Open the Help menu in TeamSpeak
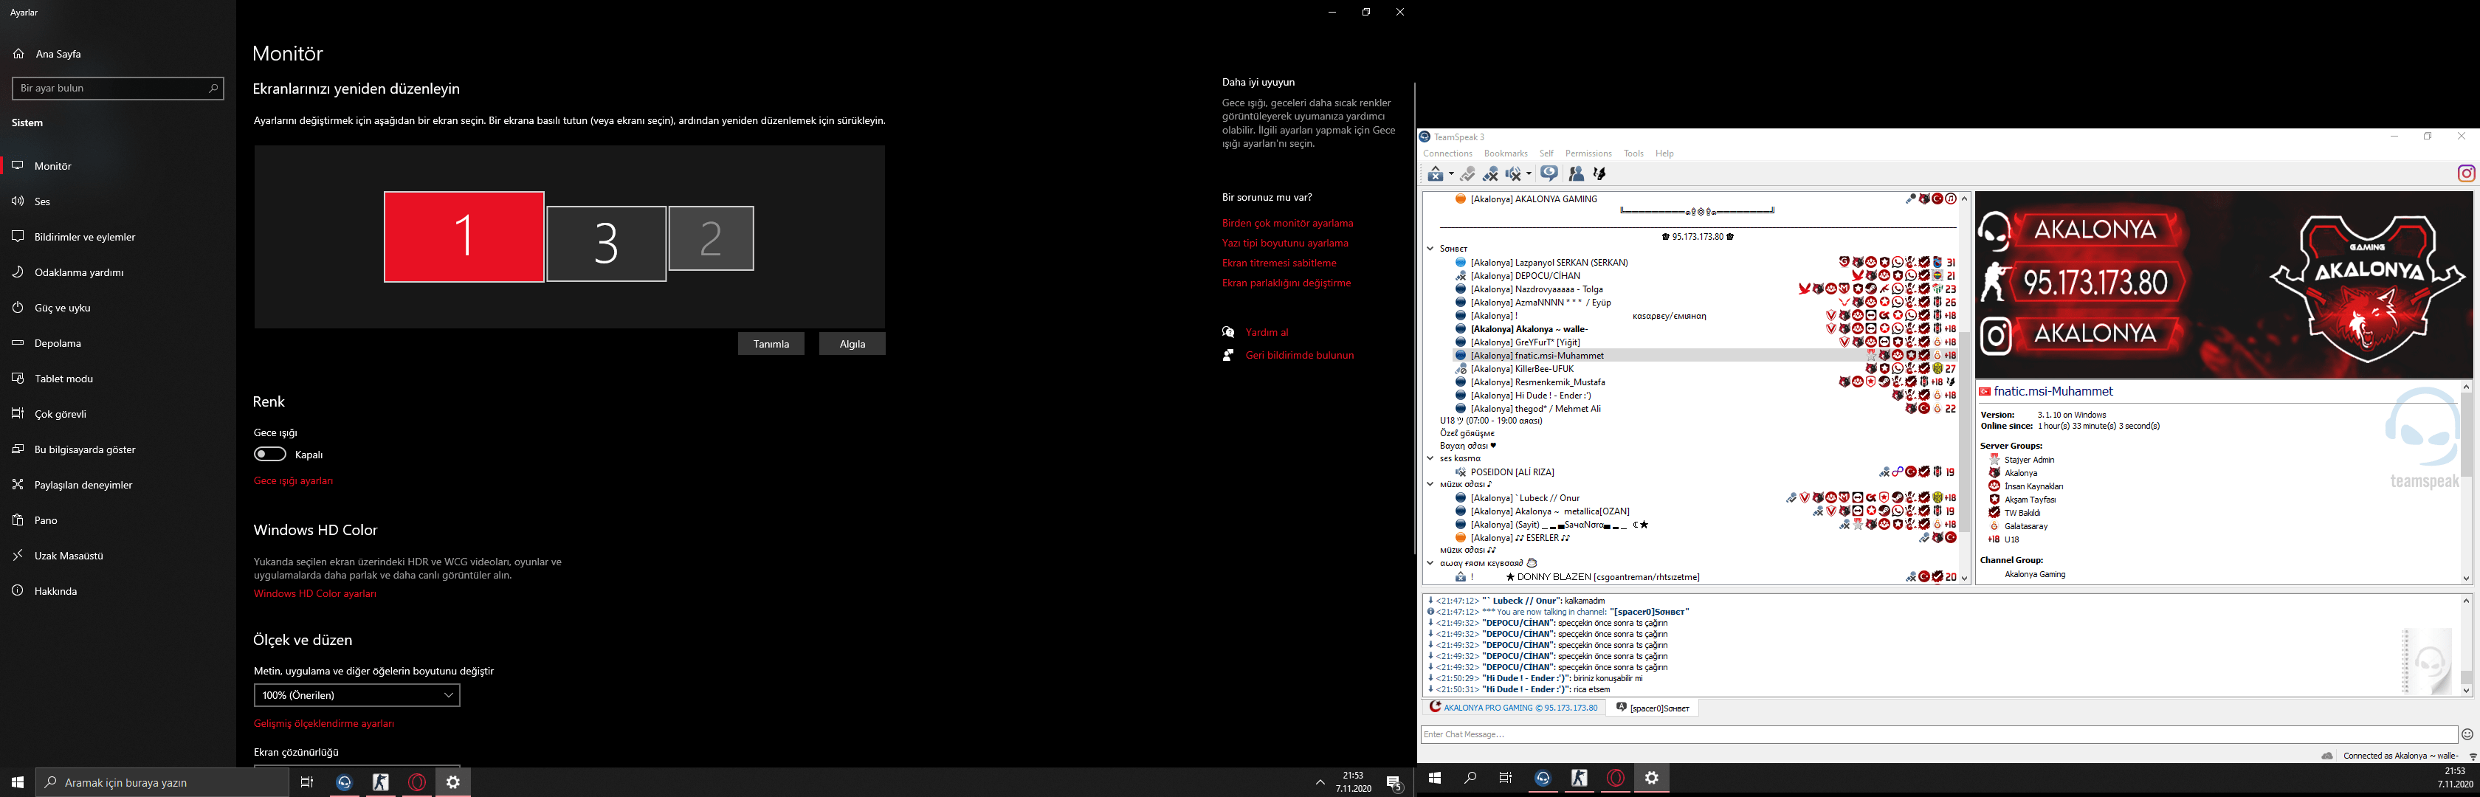This screenshot has height=797, width=2480. (x=1664, y=153)
